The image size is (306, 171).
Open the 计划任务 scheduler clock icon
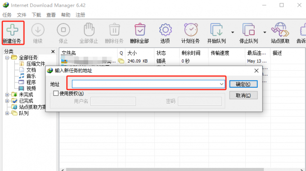191,30
